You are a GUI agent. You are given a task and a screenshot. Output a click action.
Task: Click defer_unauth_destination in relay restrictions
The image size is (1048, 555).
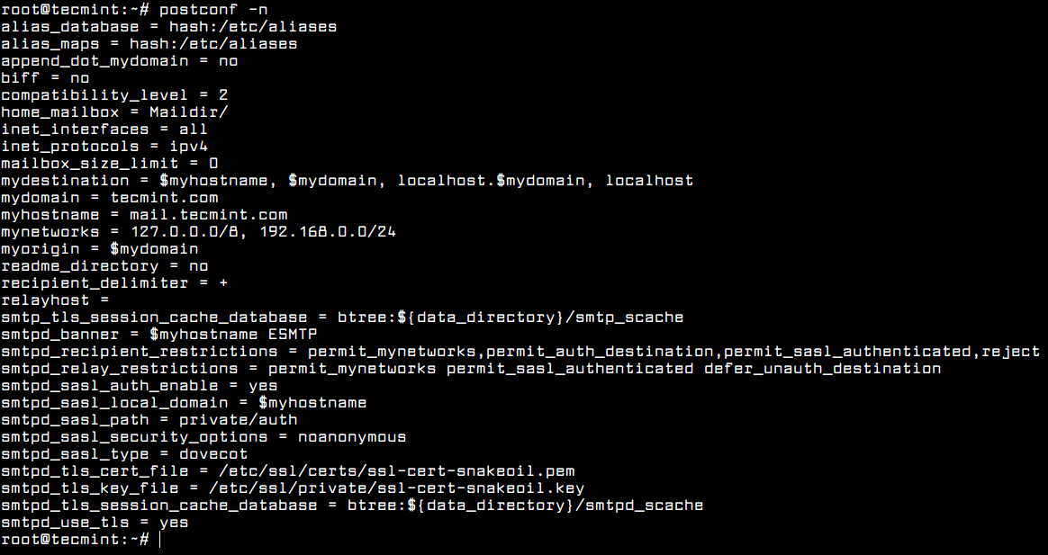pyautogui.click(x=822, y=369)
